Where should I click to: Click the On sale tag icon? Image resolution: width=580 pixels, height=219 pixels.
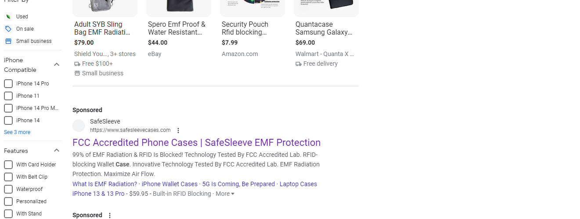coord(8,29)
